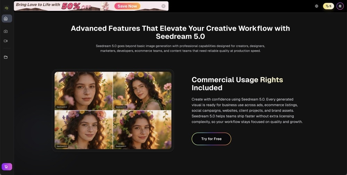Open the camera image tool icon
The image size is (347, 175).
[6, 32]
